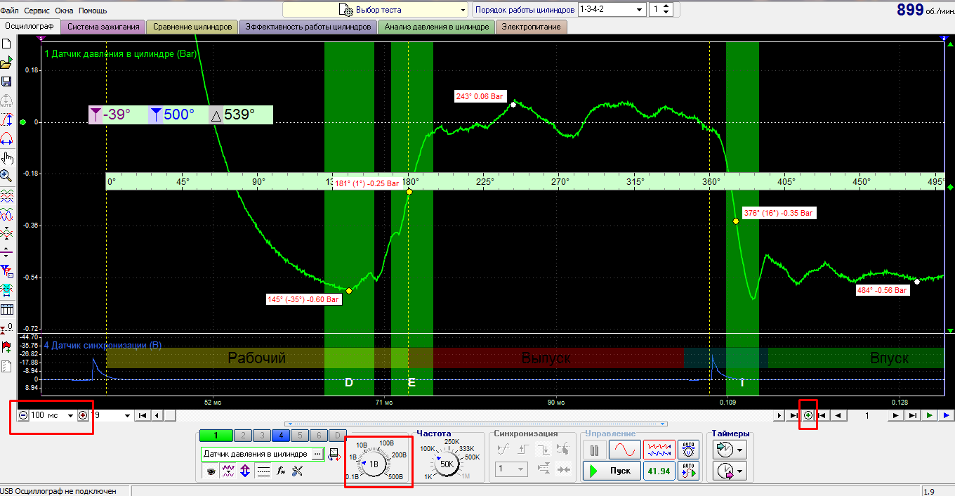Open the Файл menu

(x=10, y=11)
